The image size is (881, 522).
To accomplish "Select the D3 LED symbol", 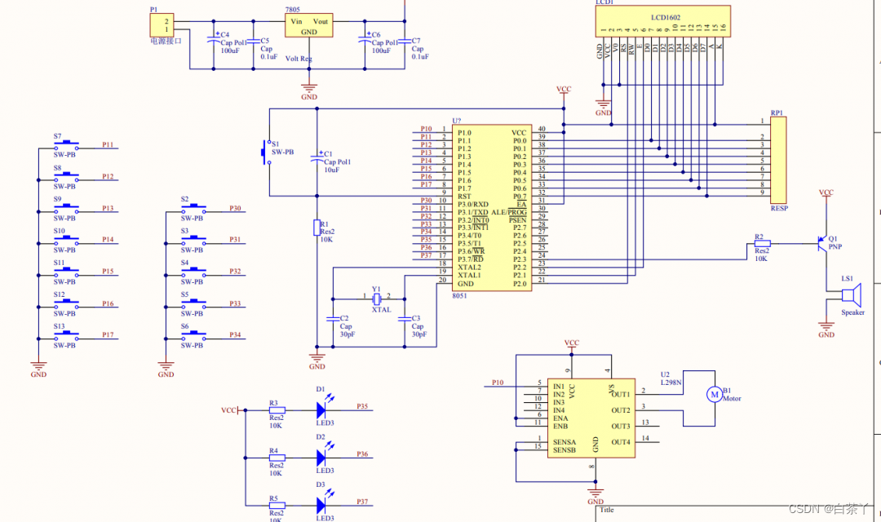I will click(x=324, y=502).
